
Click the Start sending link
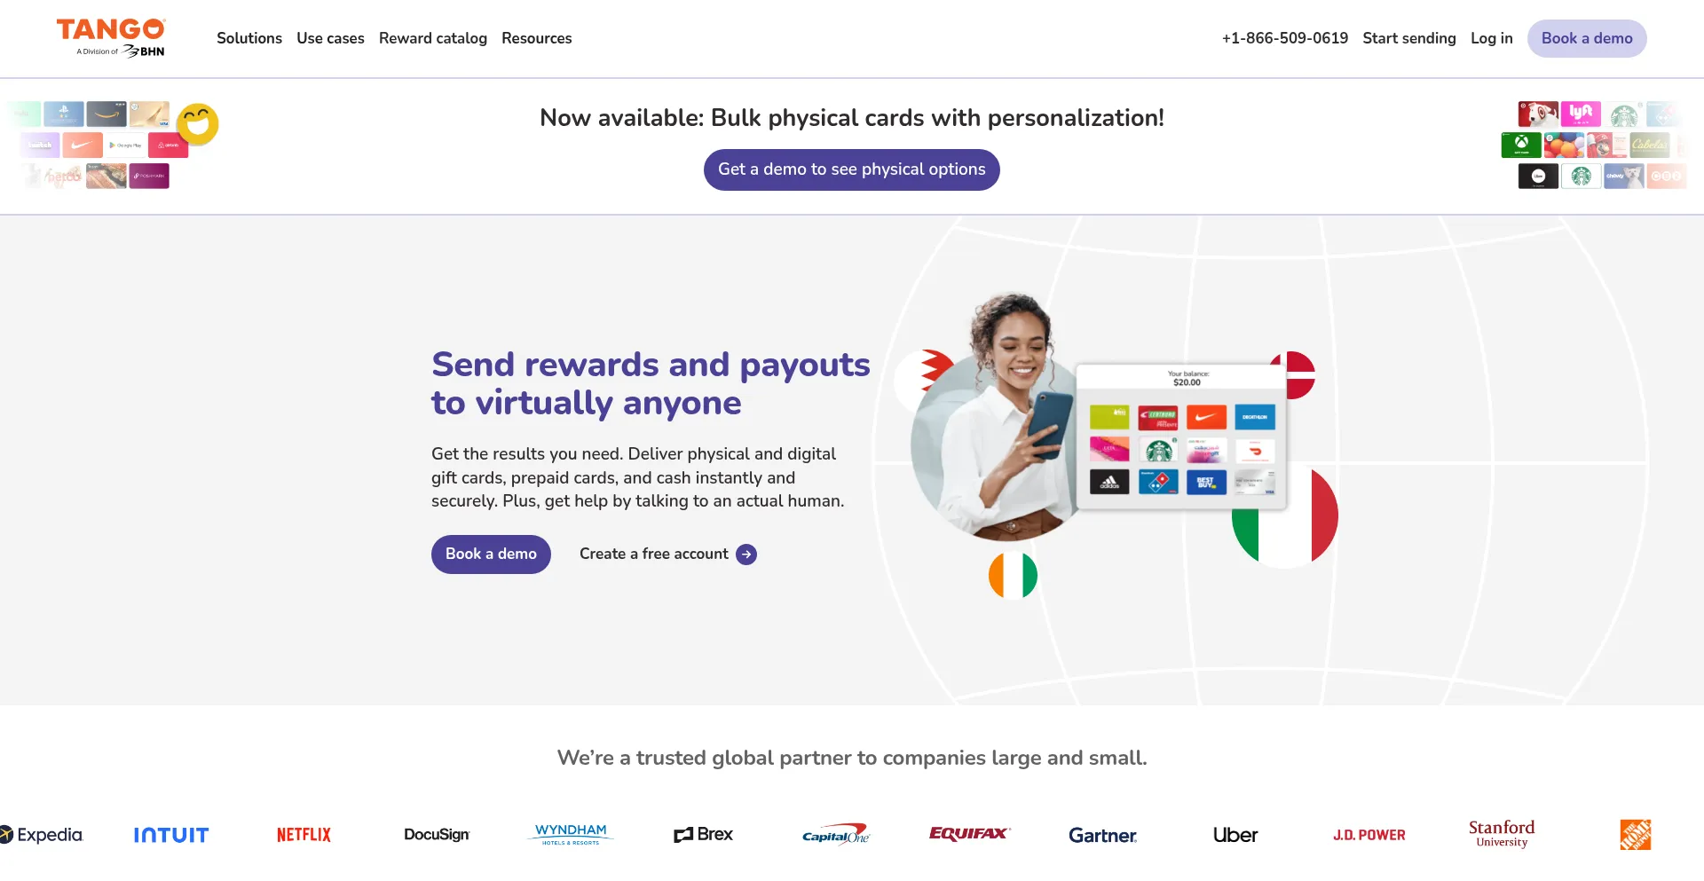coord(1409,38)
